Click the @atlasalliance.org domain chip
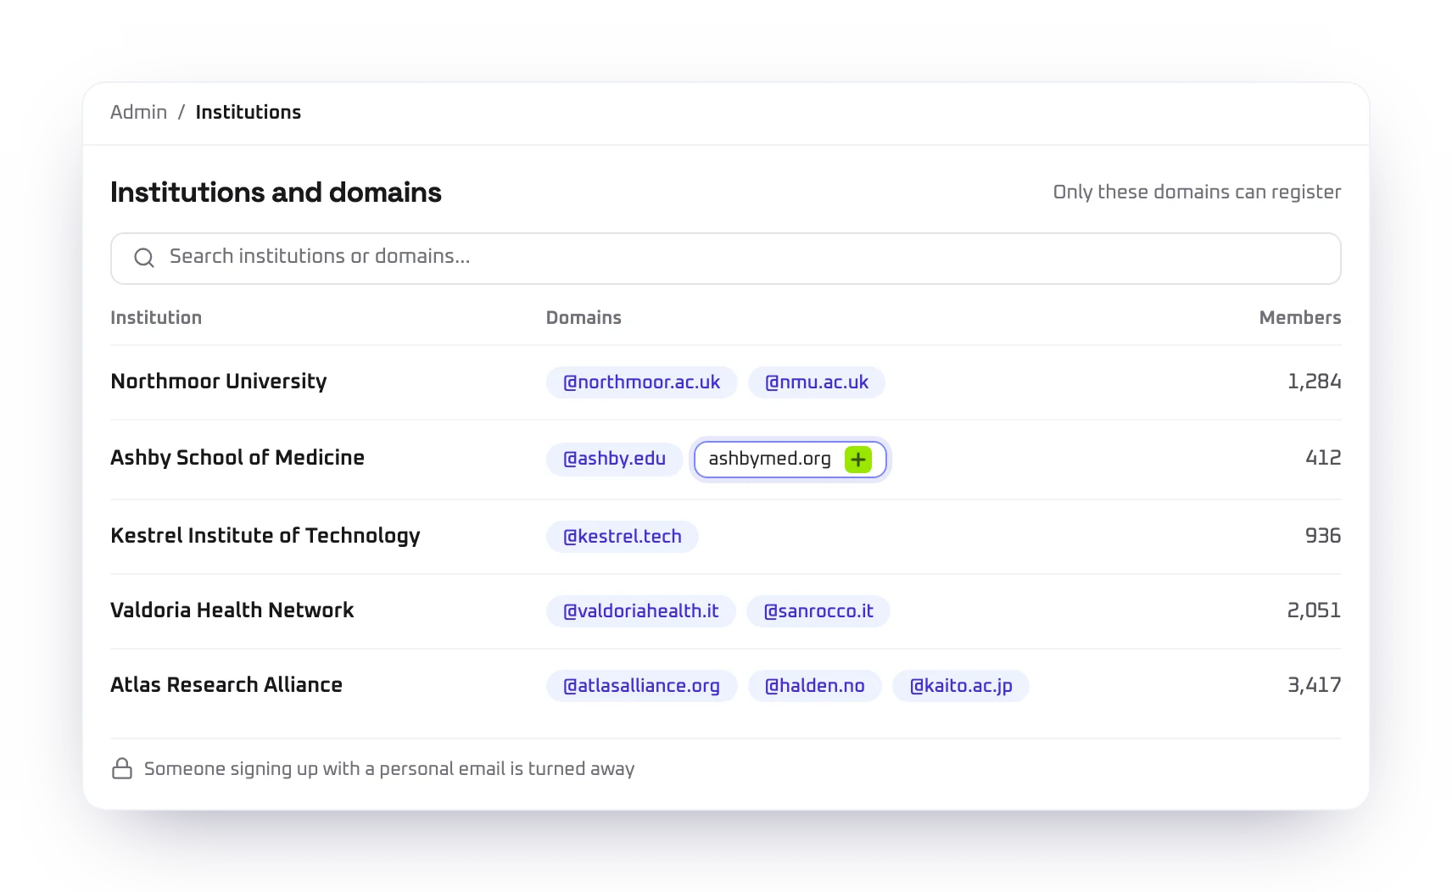This screenshot has width=1452, height=892. coord(642,686)
